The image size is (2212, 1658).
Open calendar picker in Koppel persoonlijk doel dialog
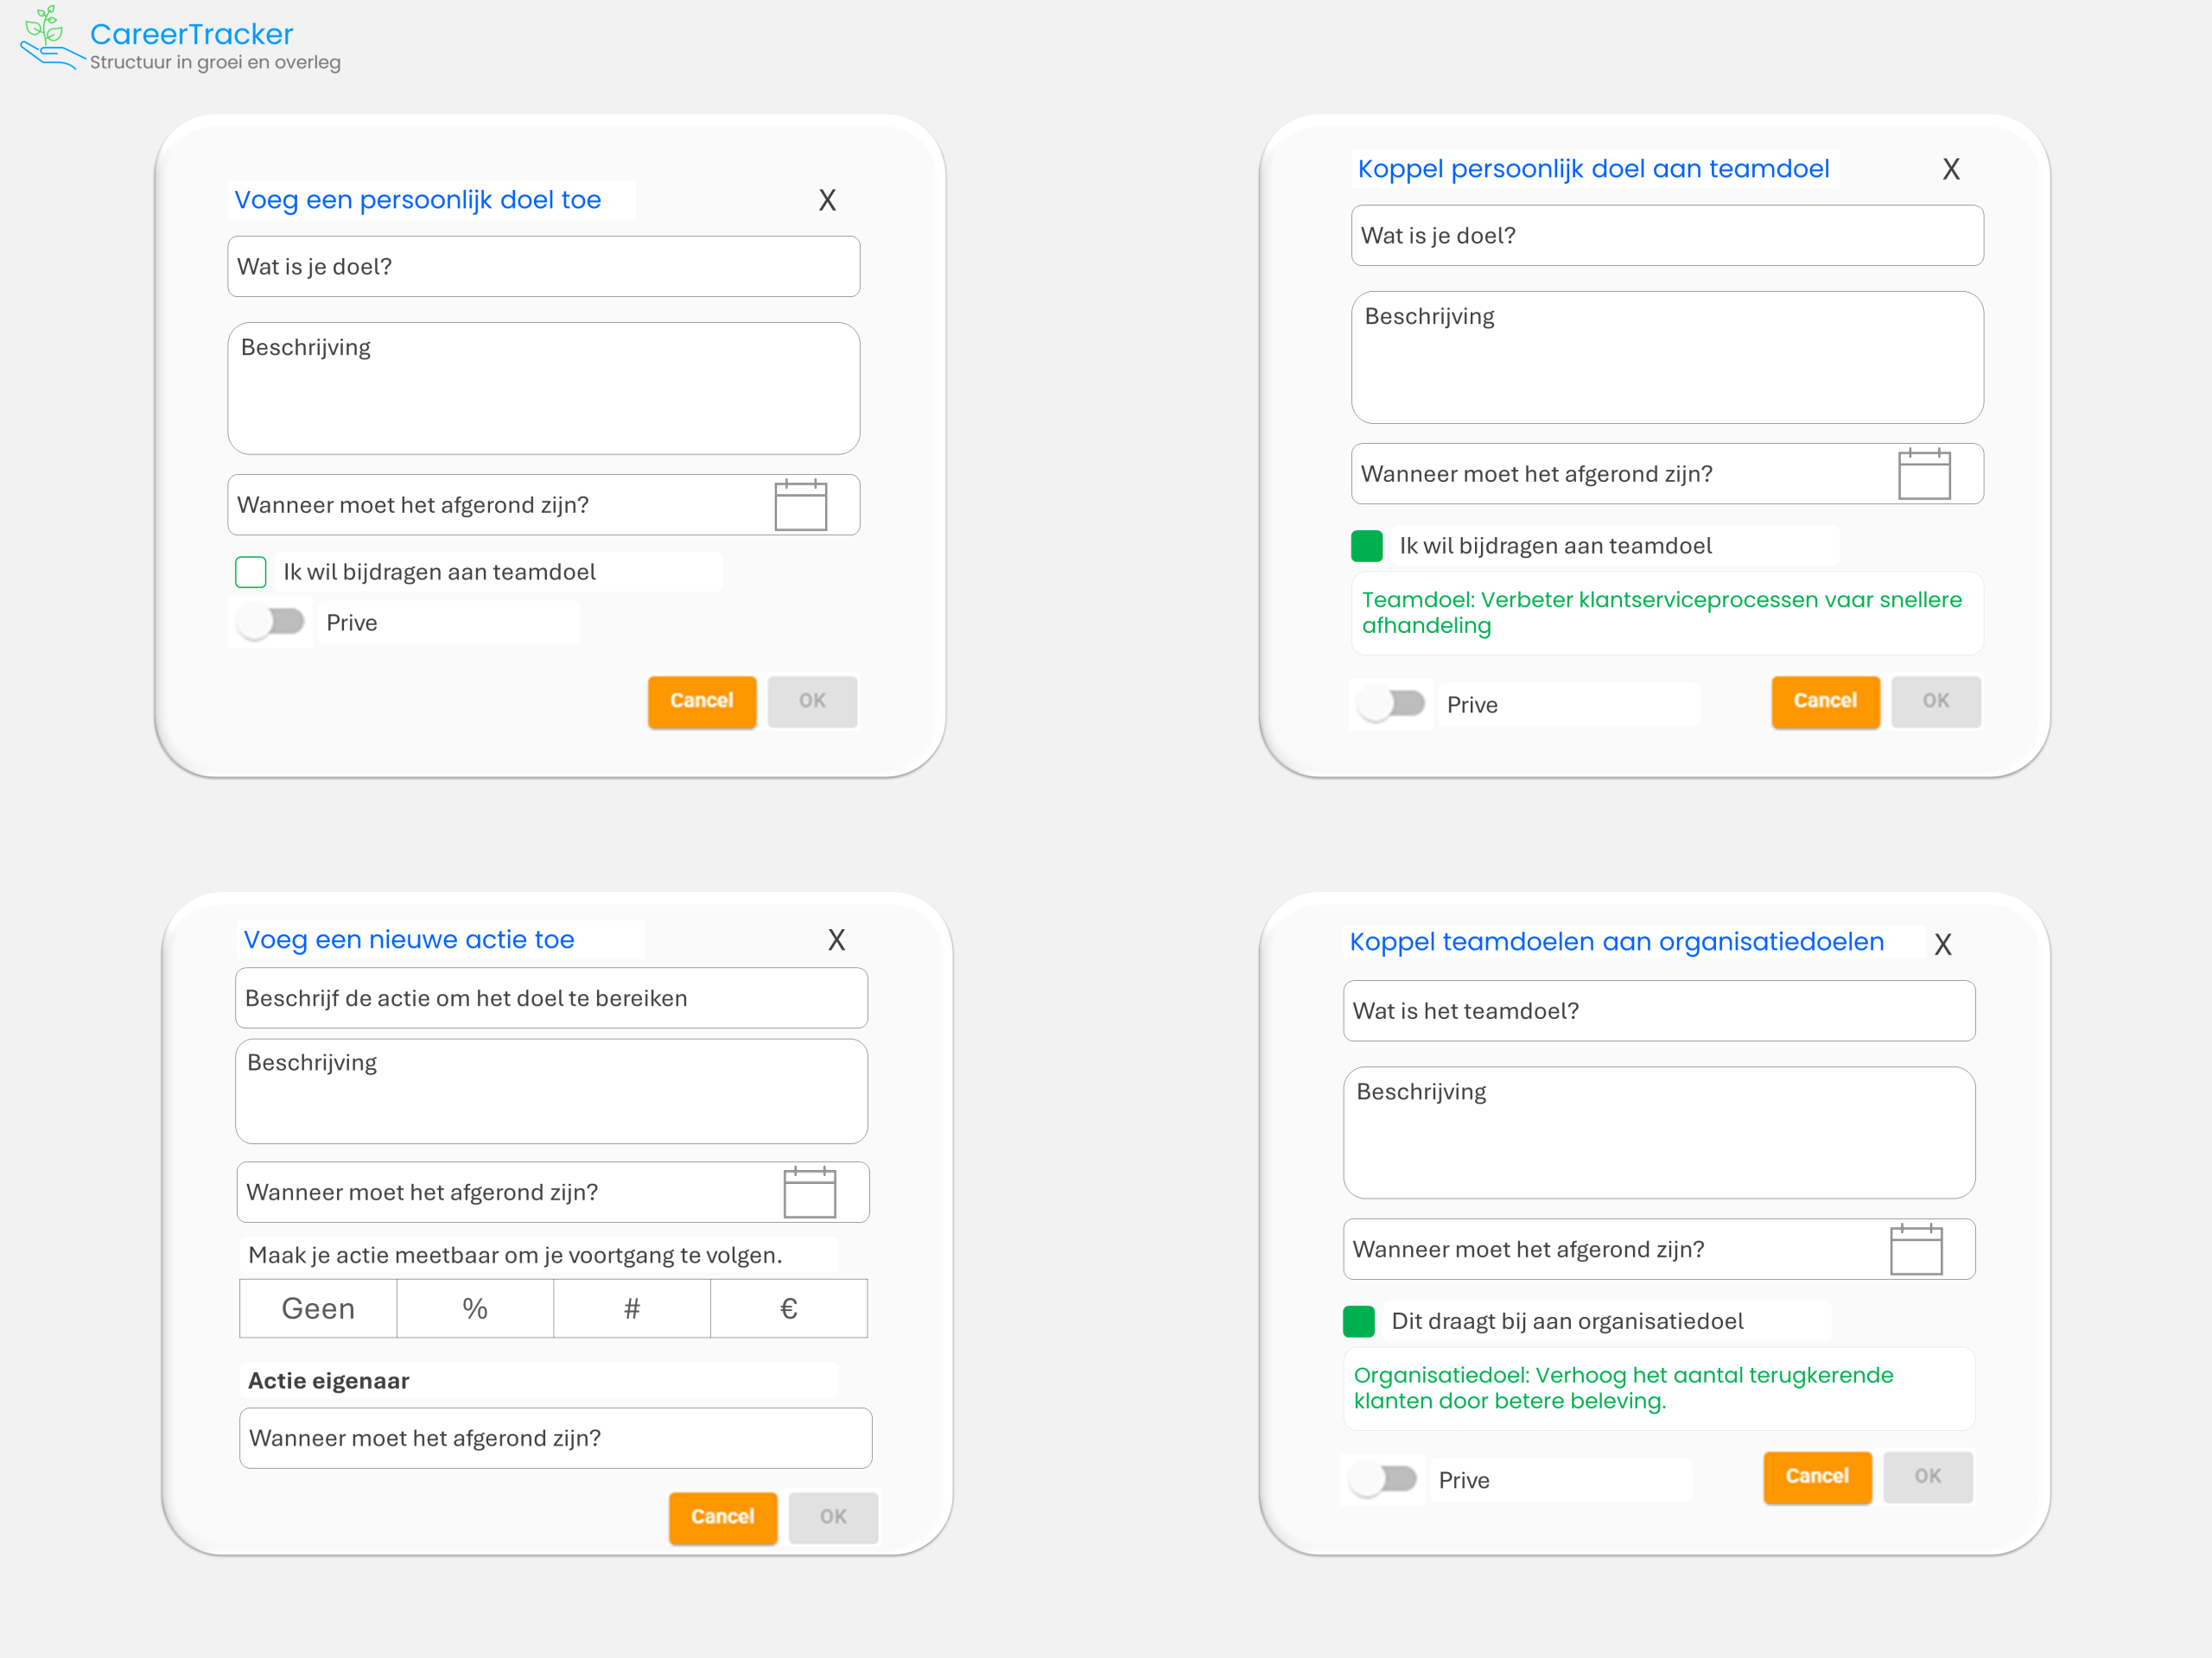click(1924, 474)
